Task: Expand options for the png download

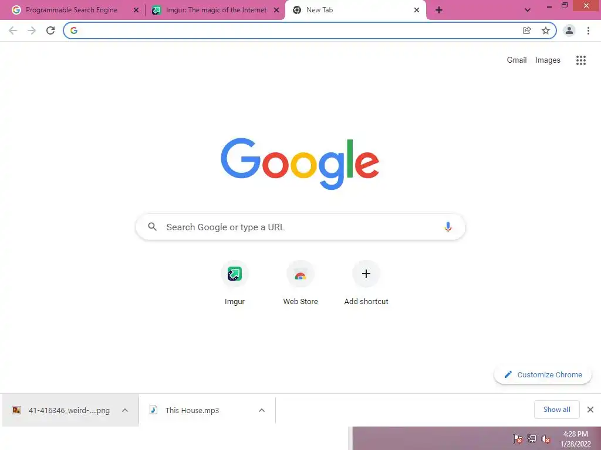Action: (x=125, y=410)
